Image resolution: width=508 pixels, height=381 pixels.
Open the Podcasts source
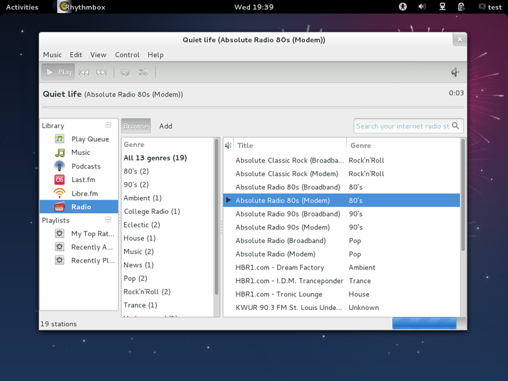[x=85, y=166]
